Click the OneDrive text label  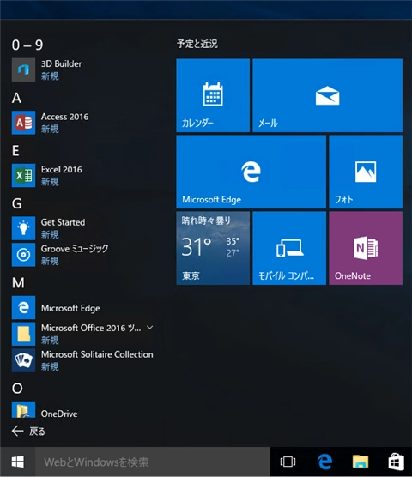59,414
